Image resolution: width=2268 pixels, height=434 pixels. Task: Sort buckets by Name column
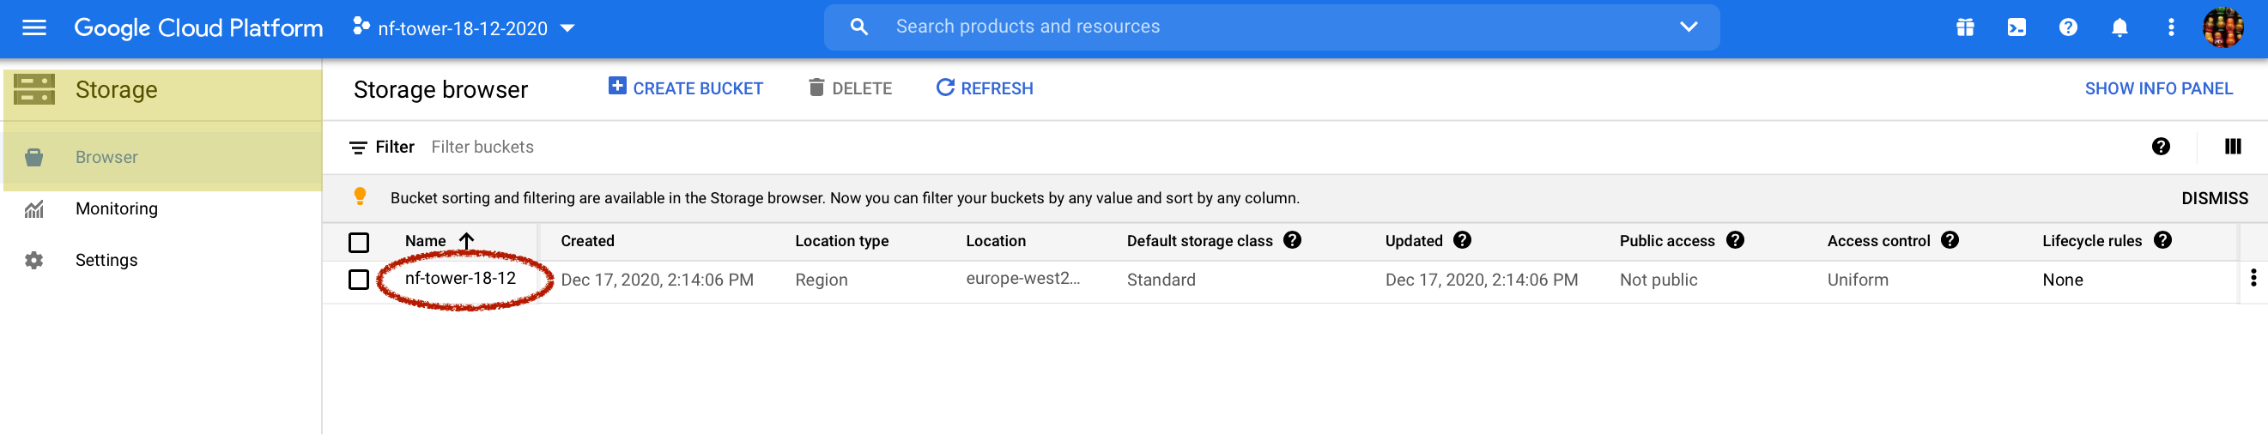[426, 241]
